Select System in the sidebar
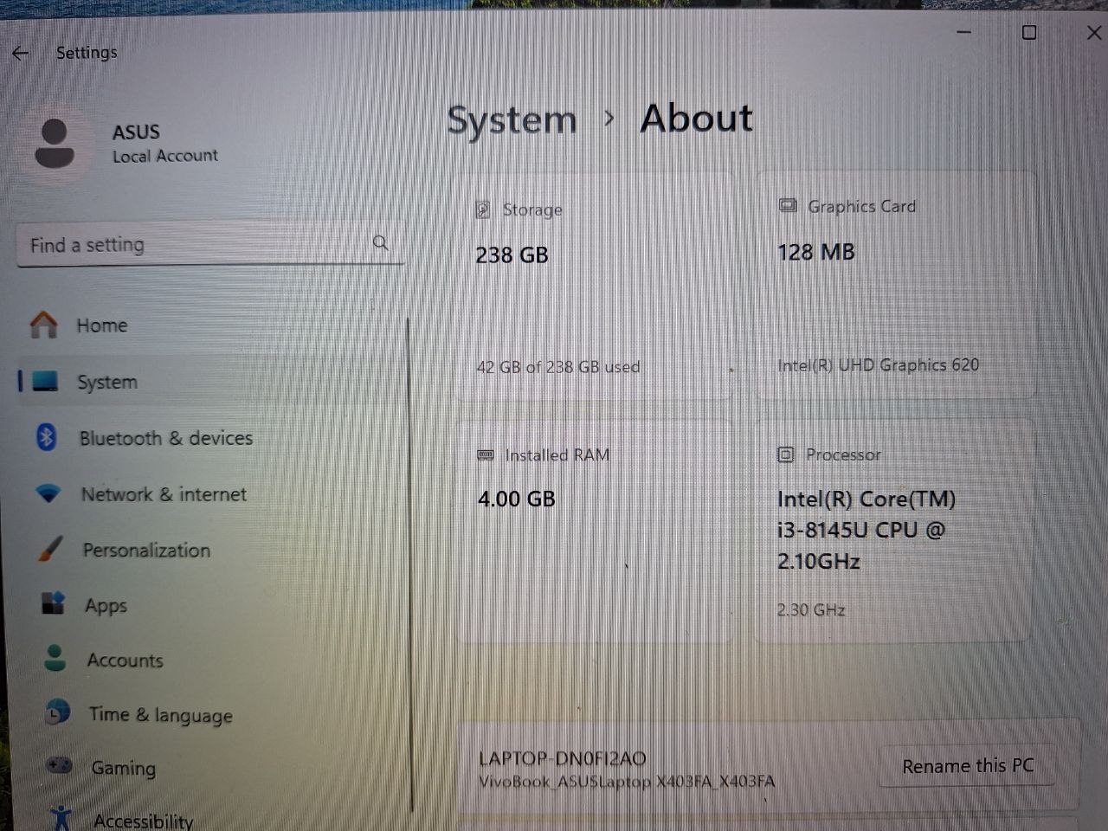 107,382
